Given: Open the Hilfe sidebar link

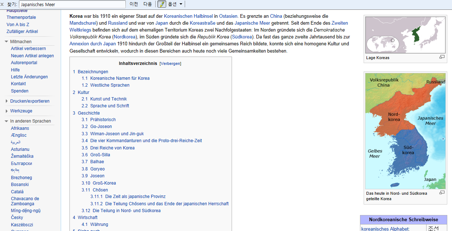Looking at the screenshot, I should coord(15,70).
